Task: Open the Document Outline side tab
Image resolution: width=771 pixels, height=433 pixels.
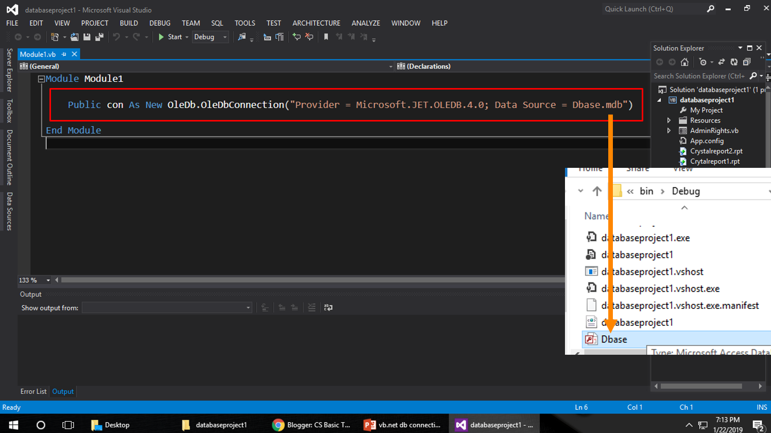Action: tap(9, 158)
